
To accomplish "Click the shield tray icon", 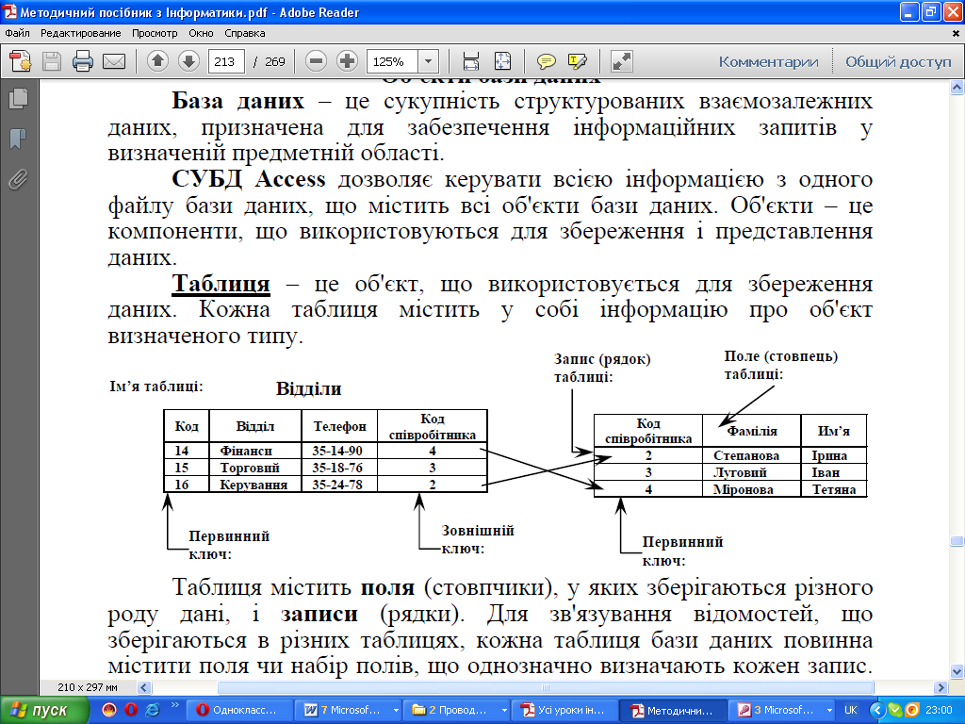I will click(894, 710).
